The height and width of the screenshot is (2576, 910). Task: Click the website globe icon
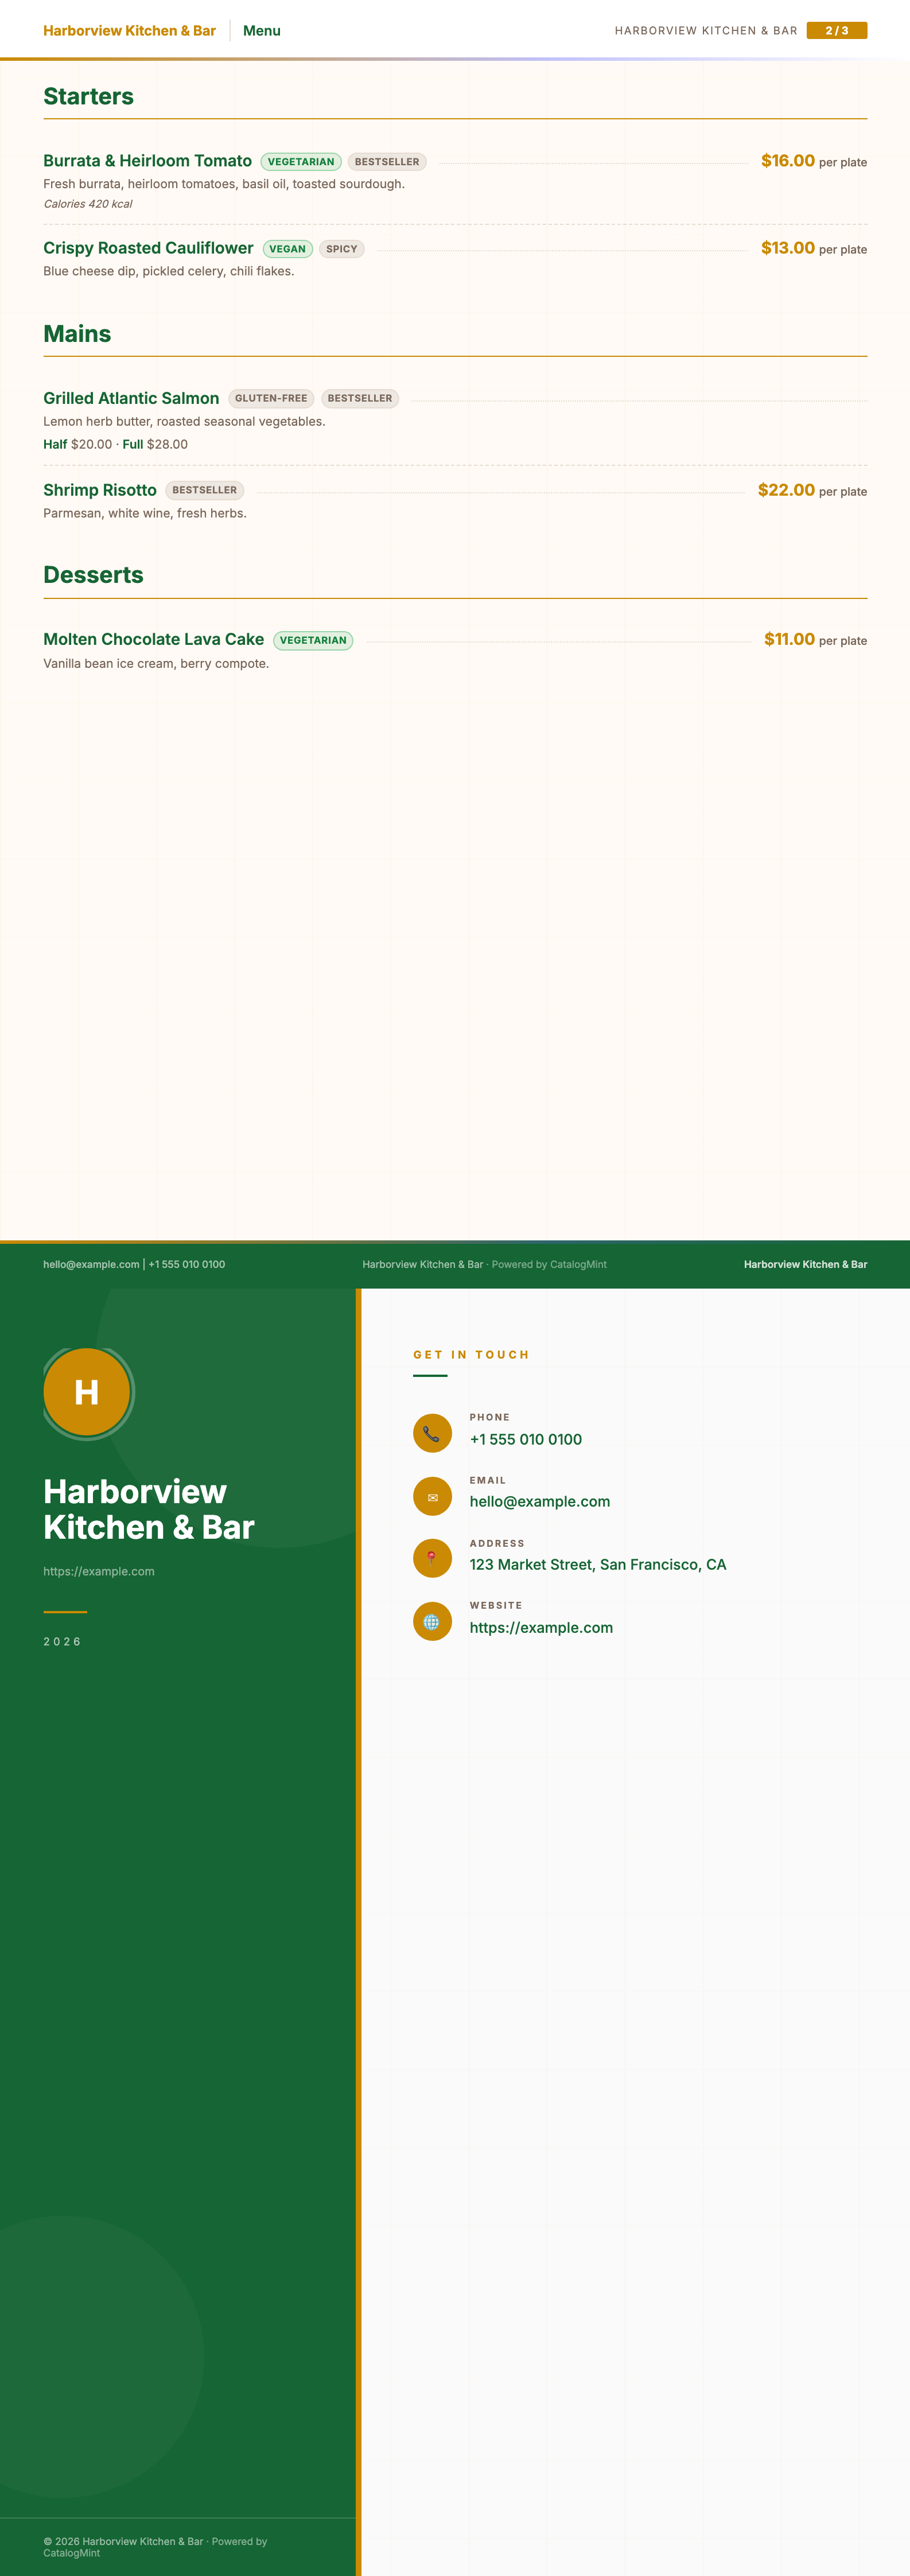click(432, 1621)
